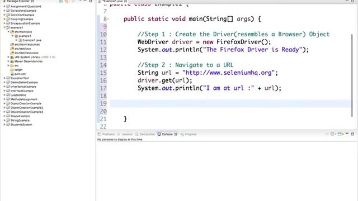
Task: Click the src/main/resources source folder icon
Action: (x=12, y=45)
